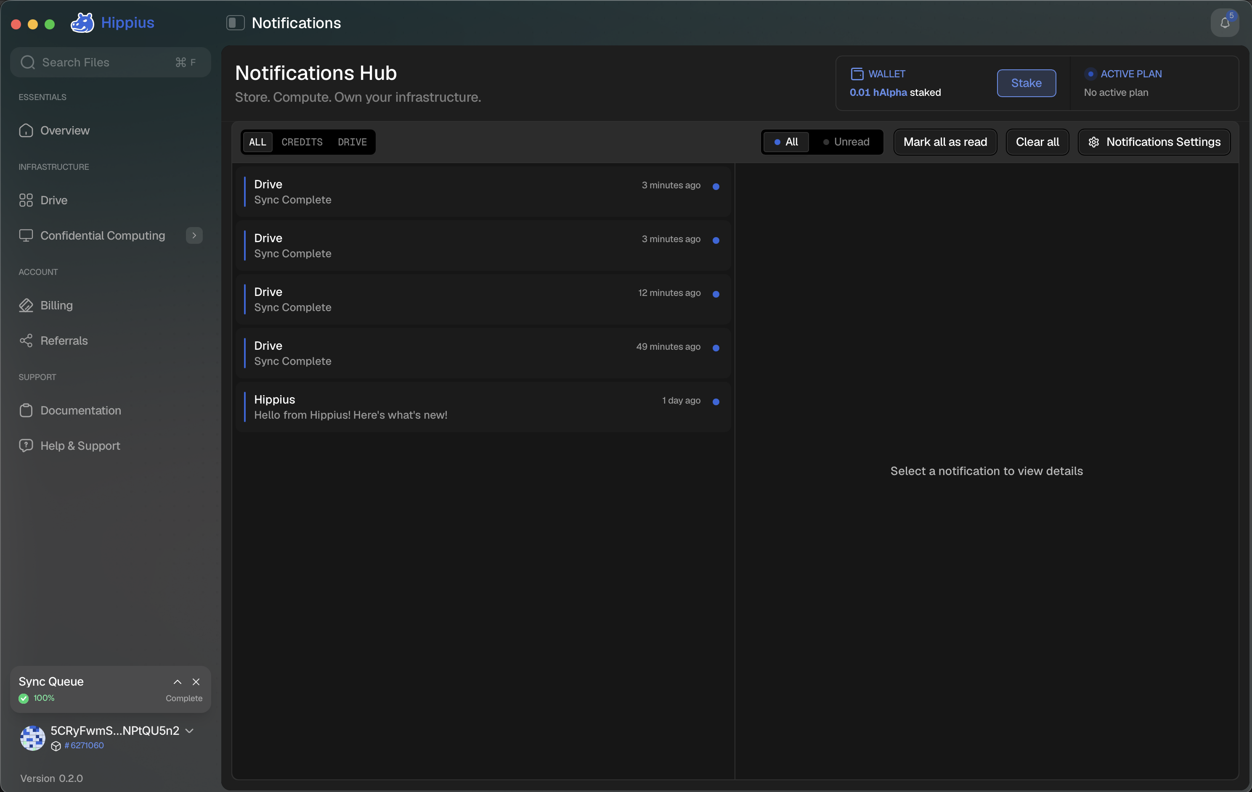
Task: Filter to Unread notifications only
Action: point(846,142)
